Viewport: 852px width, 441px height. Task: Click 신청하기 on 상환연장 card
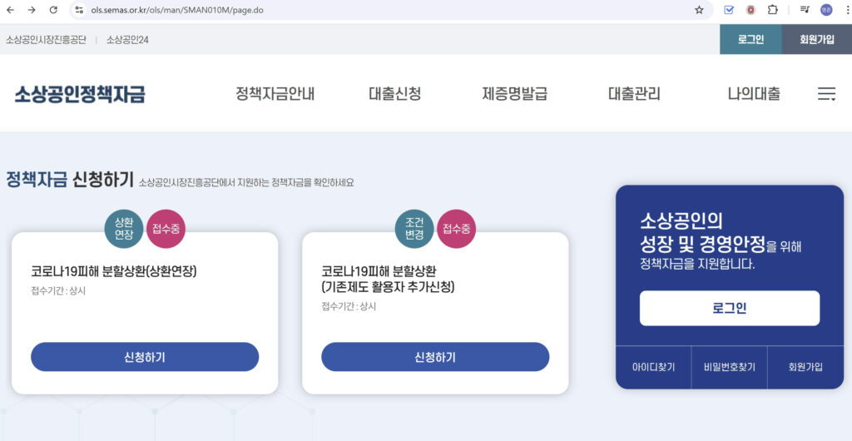coord(145,357)
